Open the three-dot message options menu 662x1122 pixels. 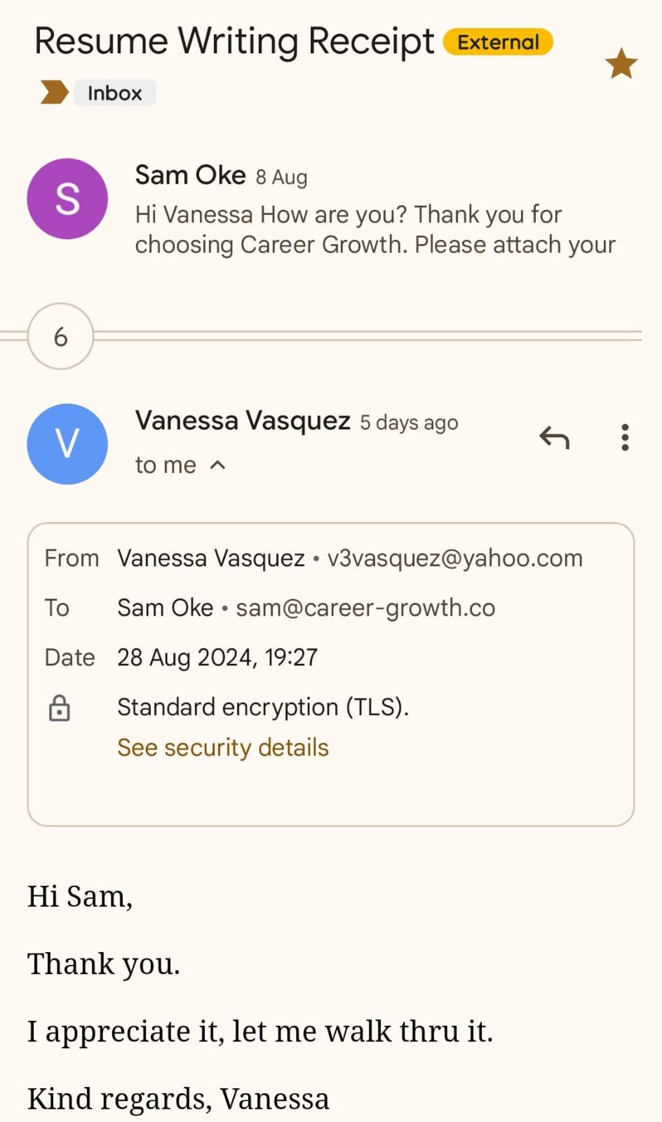point(625,437)
